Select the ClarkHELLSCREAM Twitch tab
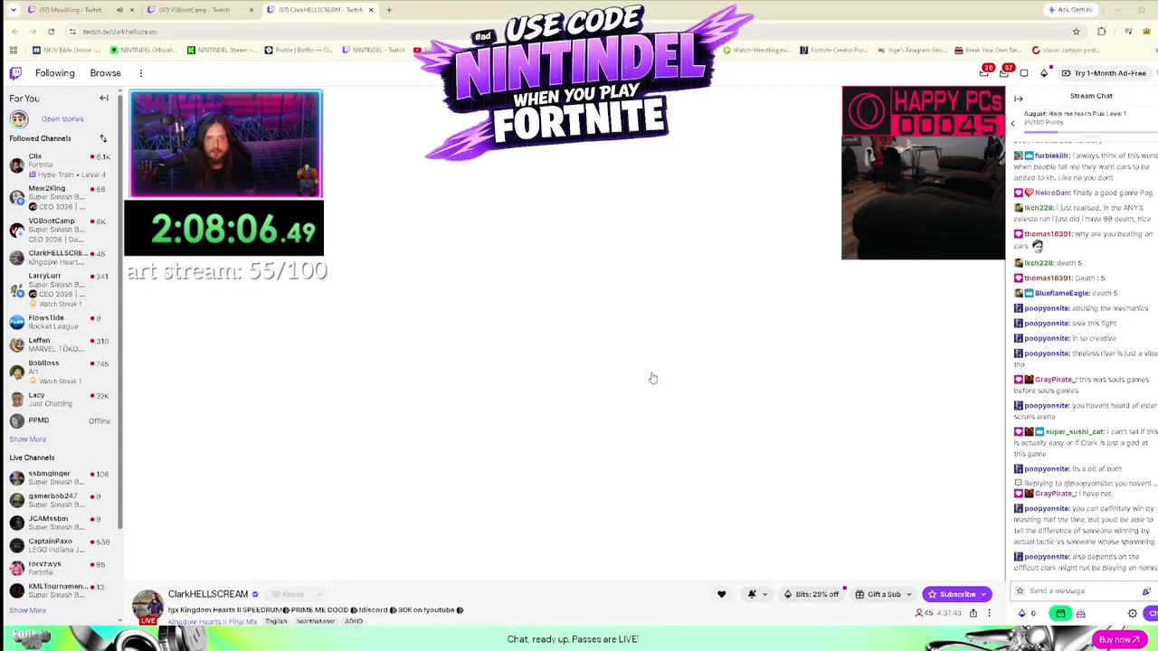 tap(321, 10)
